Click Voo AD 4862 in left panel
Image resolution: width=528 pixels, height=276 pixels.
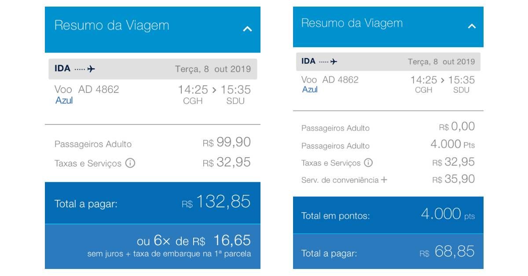pos(87,89)
